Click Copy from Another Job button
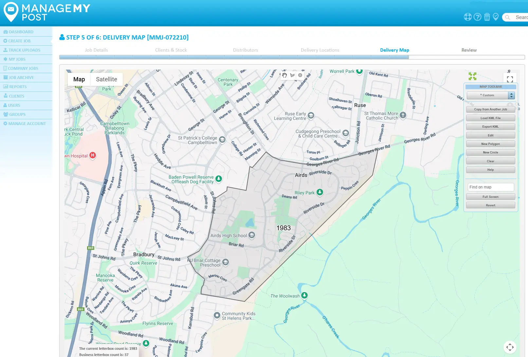 (490, 109)
